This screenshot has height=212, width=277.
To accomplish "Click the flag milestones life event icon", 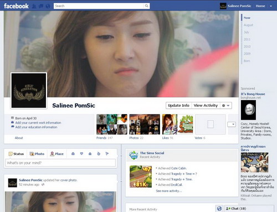I will [x=107, y=154].
